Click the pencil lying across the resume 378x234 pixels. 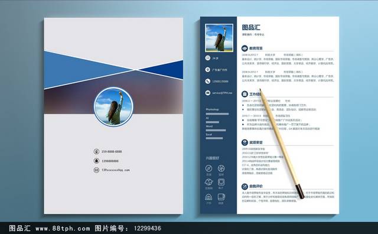click(x=282, y=144)
